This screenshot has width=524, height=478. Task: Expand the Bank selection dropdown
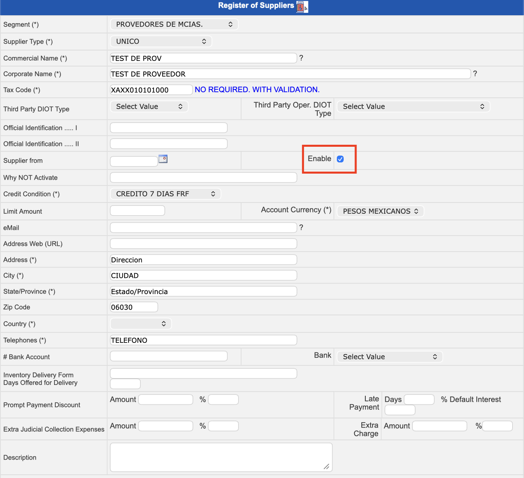(x=389, y=357)
